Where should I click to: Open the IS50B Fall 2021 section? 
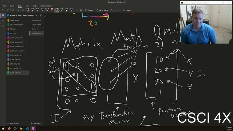17,60
